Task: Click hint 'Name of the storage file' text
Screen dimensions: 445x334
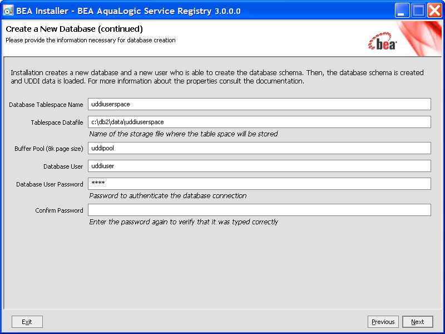Action: pos(184,134)
